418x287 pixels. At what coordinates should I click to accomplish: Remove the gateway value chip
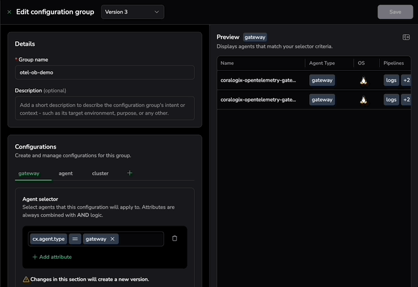click(x=112, y=239)
